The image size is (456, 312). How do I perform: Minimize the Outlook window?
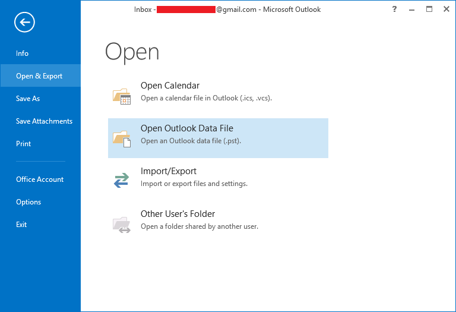click(411, 10)
